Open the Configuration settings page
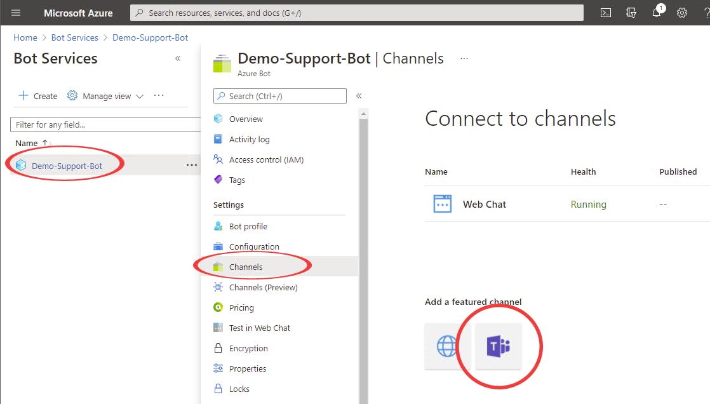 253,246
